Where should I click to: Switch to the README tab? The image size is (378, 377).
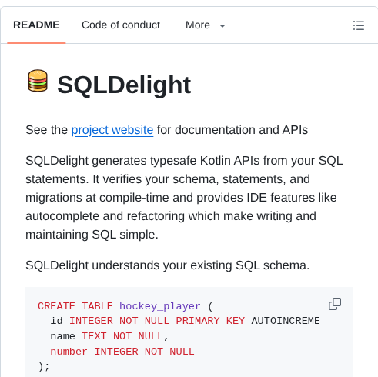tap(36, 25)
